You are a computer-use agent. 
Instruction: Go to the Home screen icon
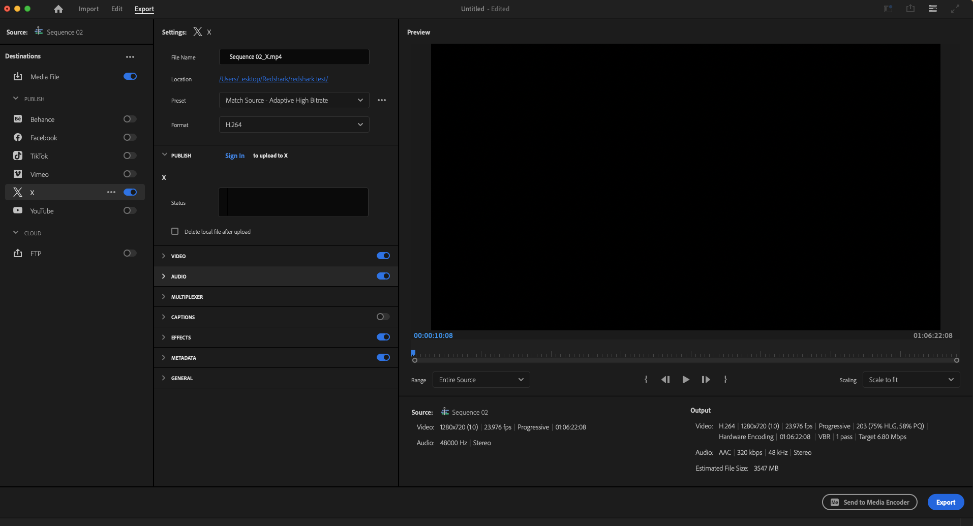tap(58, 9)
